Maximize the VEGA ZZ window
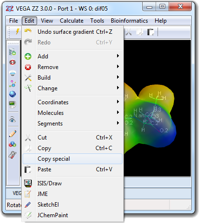 pos(162,7)
